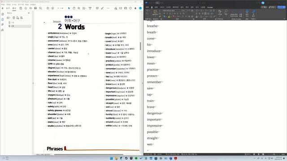Undo the last action in Word
The image size is (287, 161).
click(147, 11)
